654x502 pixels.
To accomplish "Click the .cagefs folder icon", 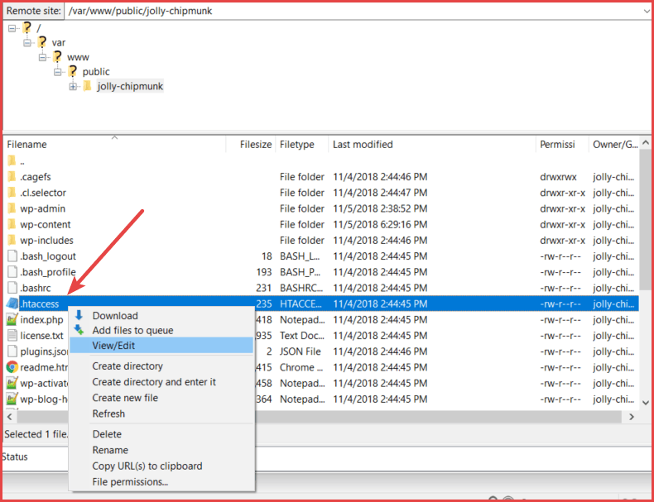I will (12, 177).
